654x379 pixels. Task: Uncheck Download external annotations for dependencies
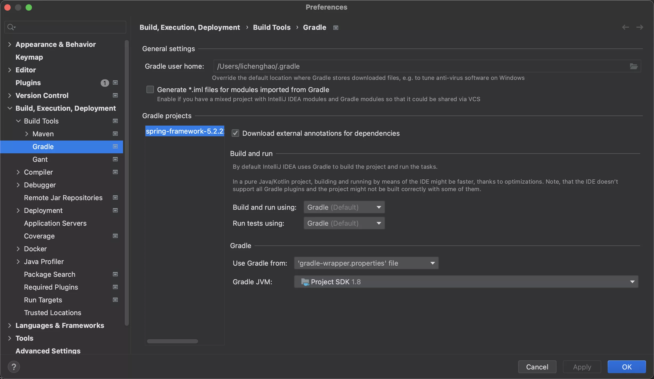235,133
